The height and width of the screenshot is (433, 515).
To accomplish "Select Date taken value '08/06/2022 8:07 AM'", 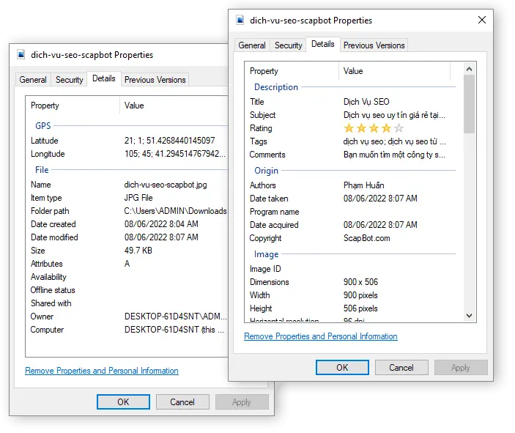I will (380, 199).
